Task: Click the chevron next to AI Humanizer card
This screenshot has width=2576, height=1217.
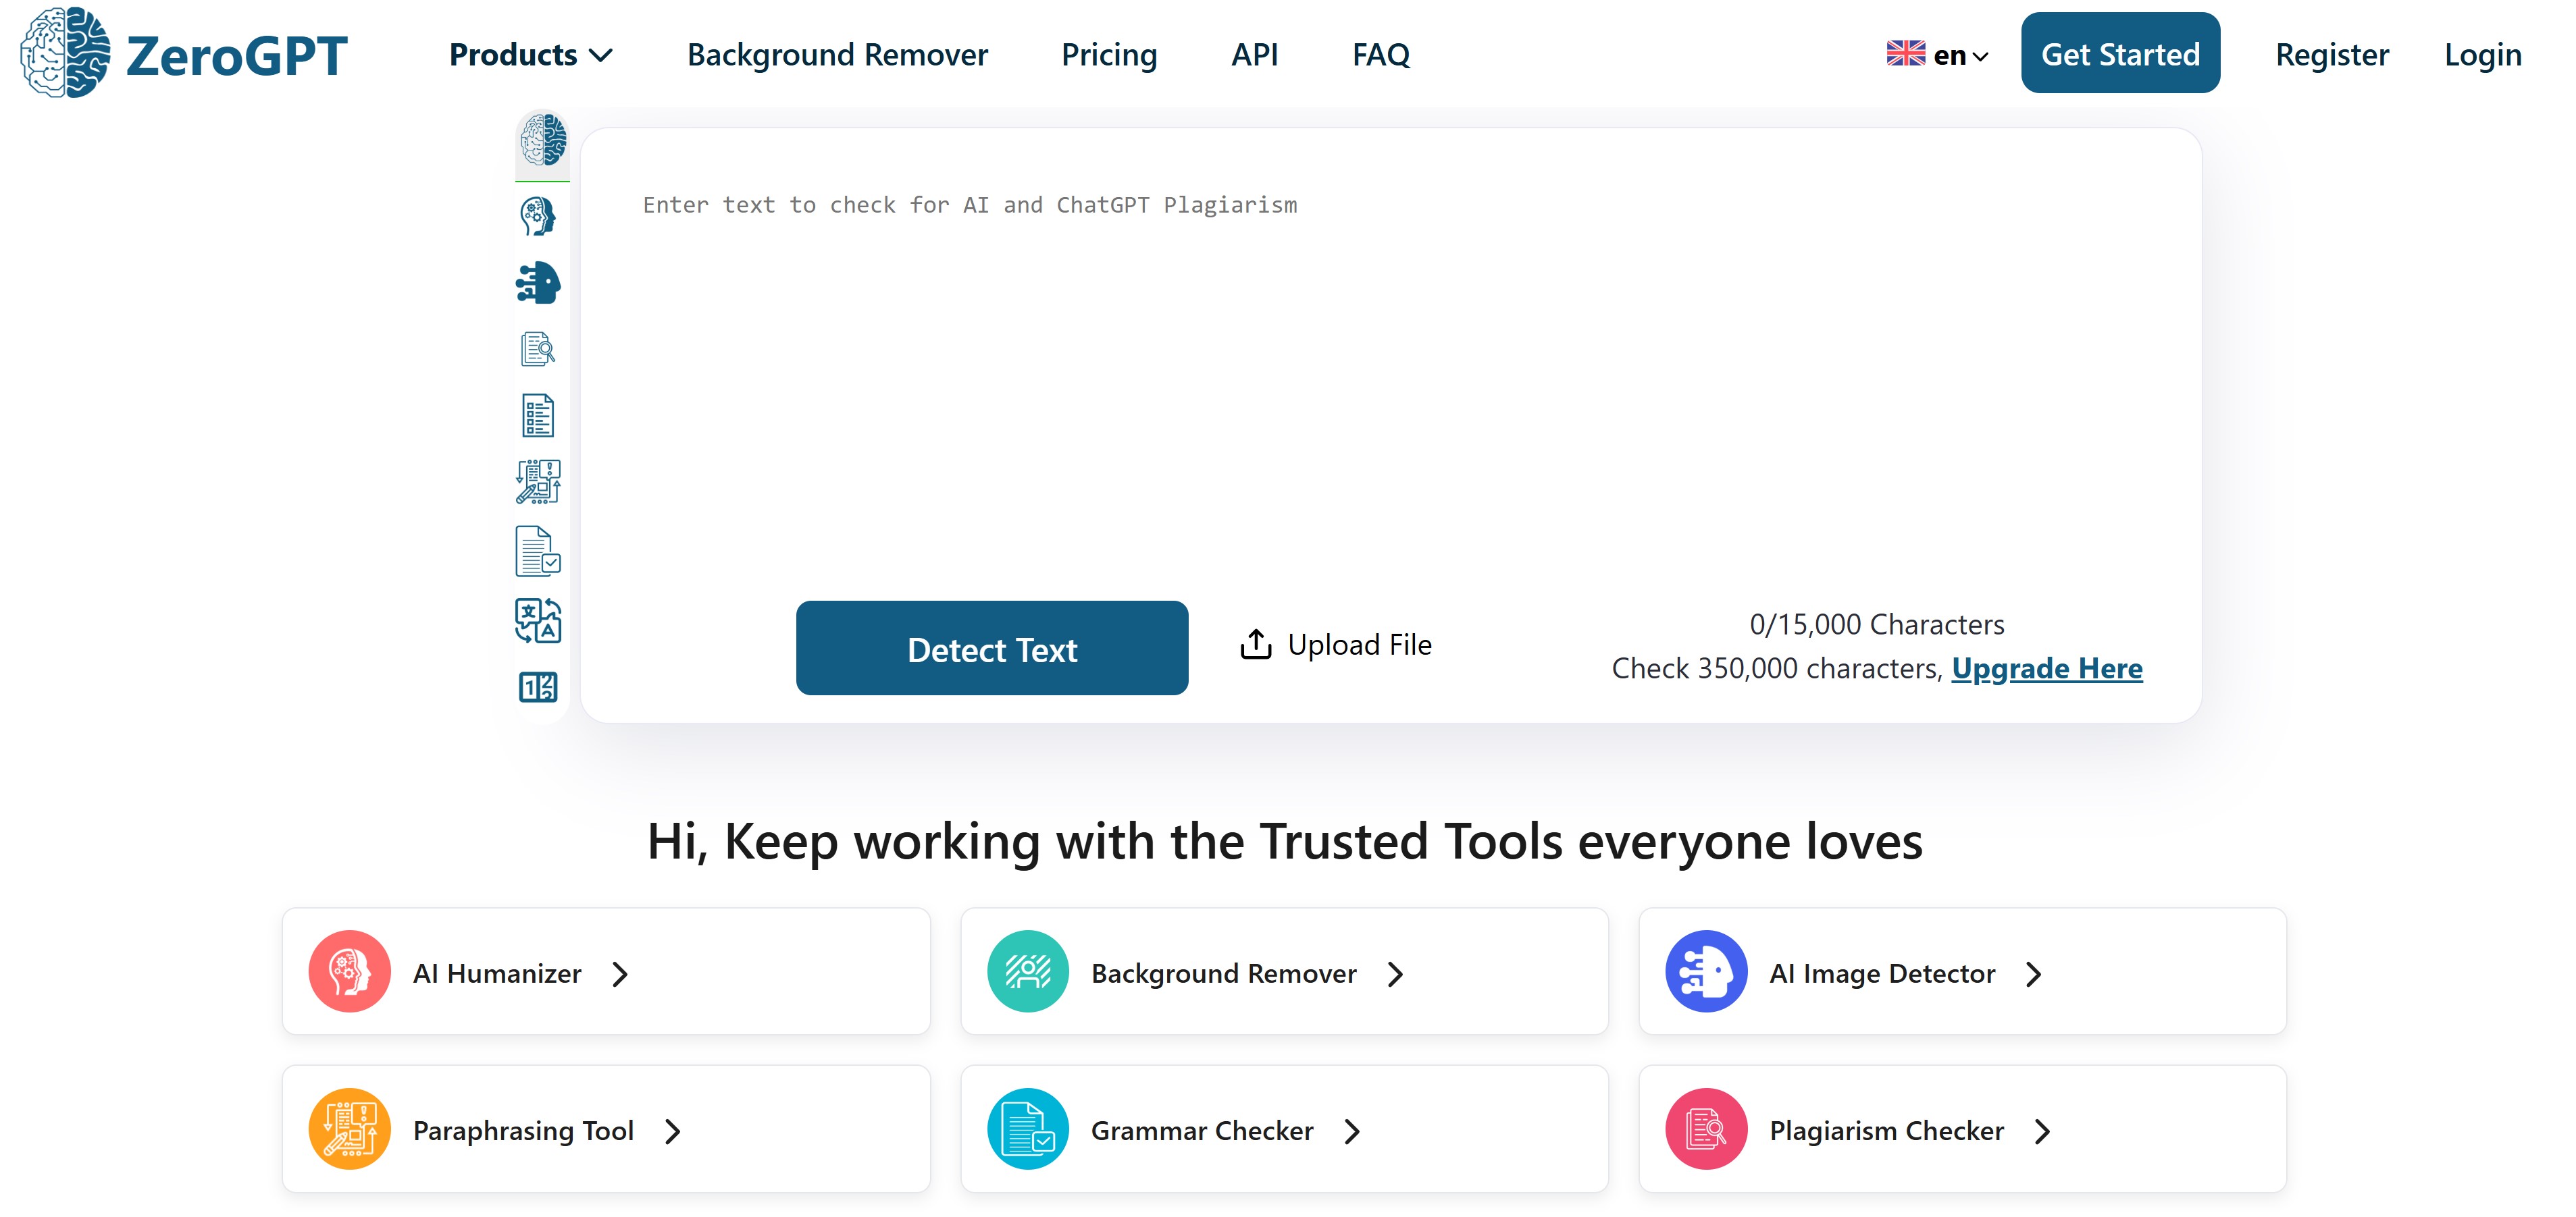Action: pos(620,974)
